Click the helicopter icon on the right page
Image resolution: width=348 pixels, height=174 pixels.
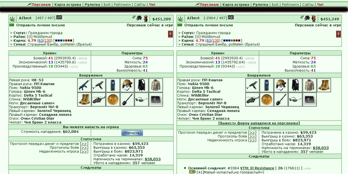click(x=252, y=100)
